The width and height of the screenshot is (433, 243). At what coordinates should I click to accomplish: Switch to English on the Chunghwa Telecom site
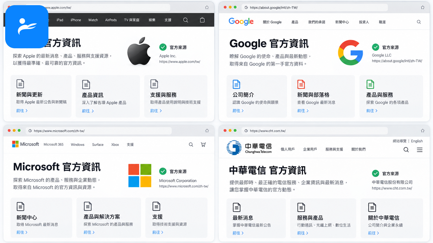click(417, 141)
